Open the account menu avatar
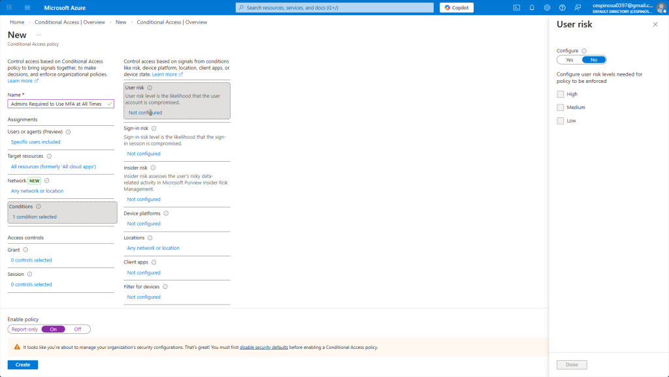The image size is (669, 377). pos(661,8)
